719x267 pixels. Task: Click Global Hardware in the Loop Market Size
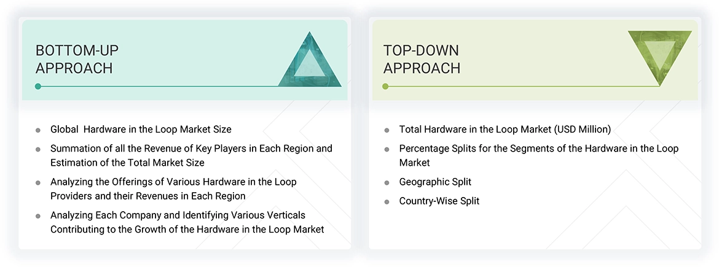[141, 130]
